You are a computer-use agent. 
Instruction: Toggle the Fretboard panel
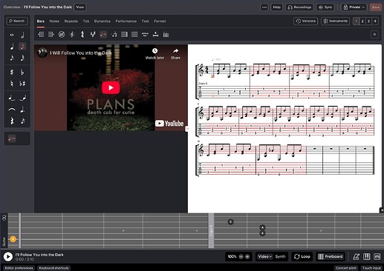(x=331, y=257)
